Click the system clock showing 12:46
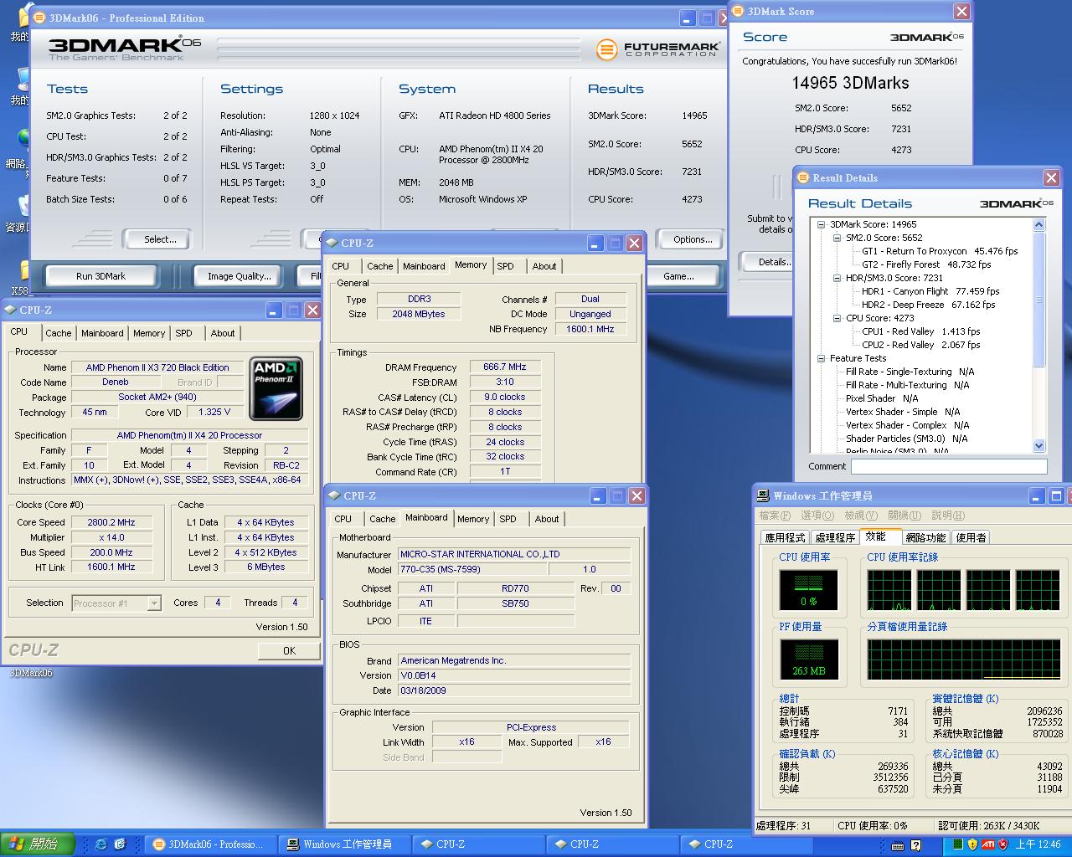1072x857 pixels. [1038, 844]
